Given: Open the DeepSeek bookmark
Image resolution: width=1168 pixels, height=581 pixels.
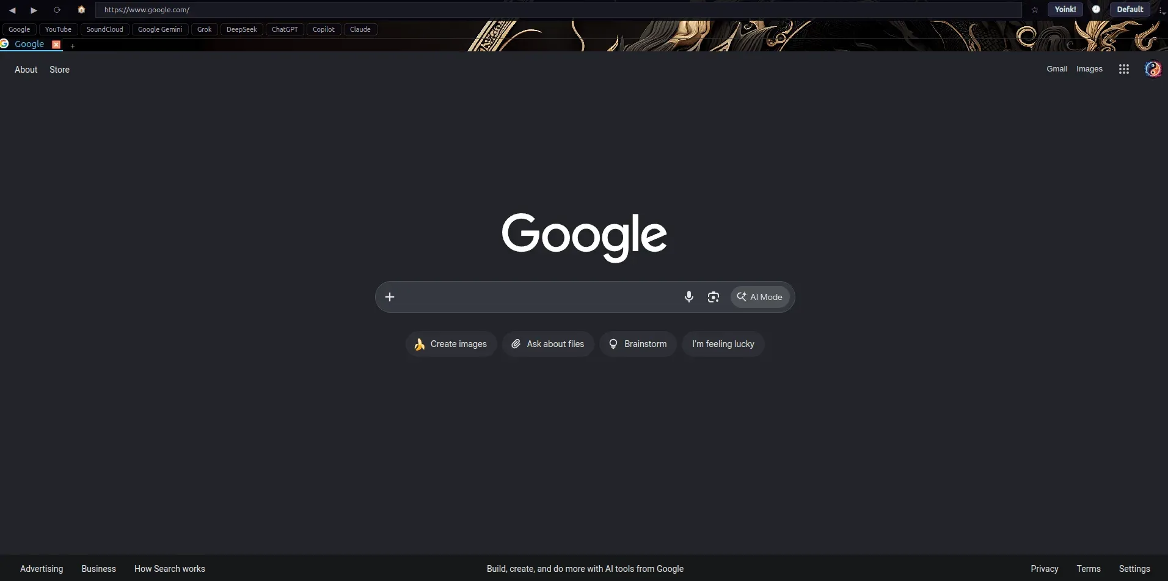Looking at the screenshot, I should (242, 29).
